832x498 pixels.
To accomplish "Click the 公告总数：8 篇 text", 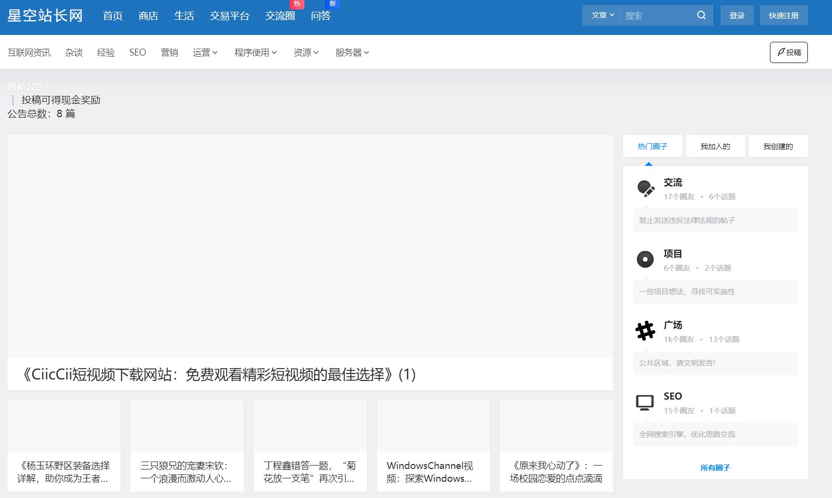I will pyautogui.click(x=41, y=114).
